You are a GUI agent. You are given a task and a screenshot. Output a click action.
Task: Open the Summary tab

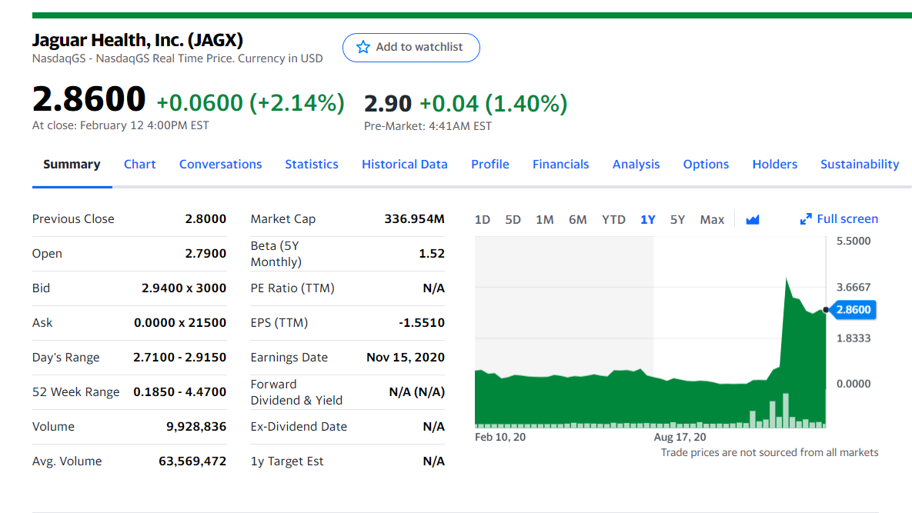[x=72, y=165]
